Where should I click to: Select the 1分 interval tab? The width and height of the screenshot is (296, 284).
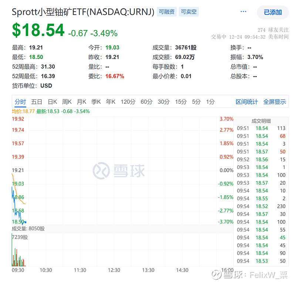pyautogui.click(x=210, y=102)
